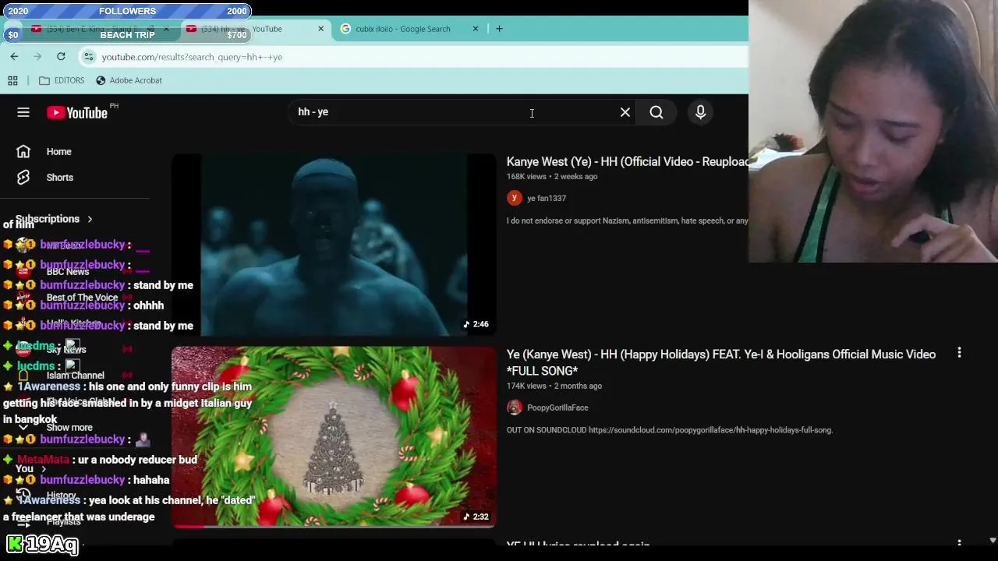Visit the PoopyGorillaFace channel
The image size is (998, 561).
(557, 408)
